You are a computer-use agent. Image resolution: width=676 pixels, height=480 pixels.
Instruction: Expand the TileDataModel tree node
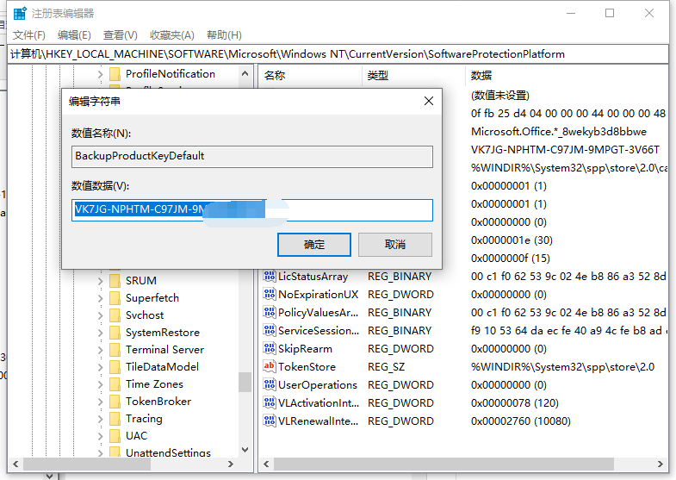(x=101, y=367)
